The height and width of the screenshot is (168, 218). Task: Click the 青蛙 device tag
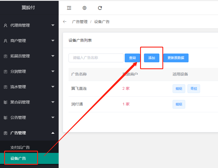194,89
